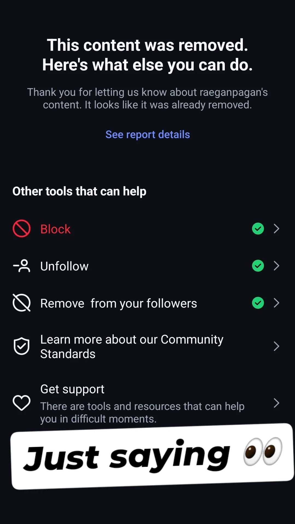Select the Unfollow menu entry text
The width and height of the screenshot is (295, 524).
point(64,266)
